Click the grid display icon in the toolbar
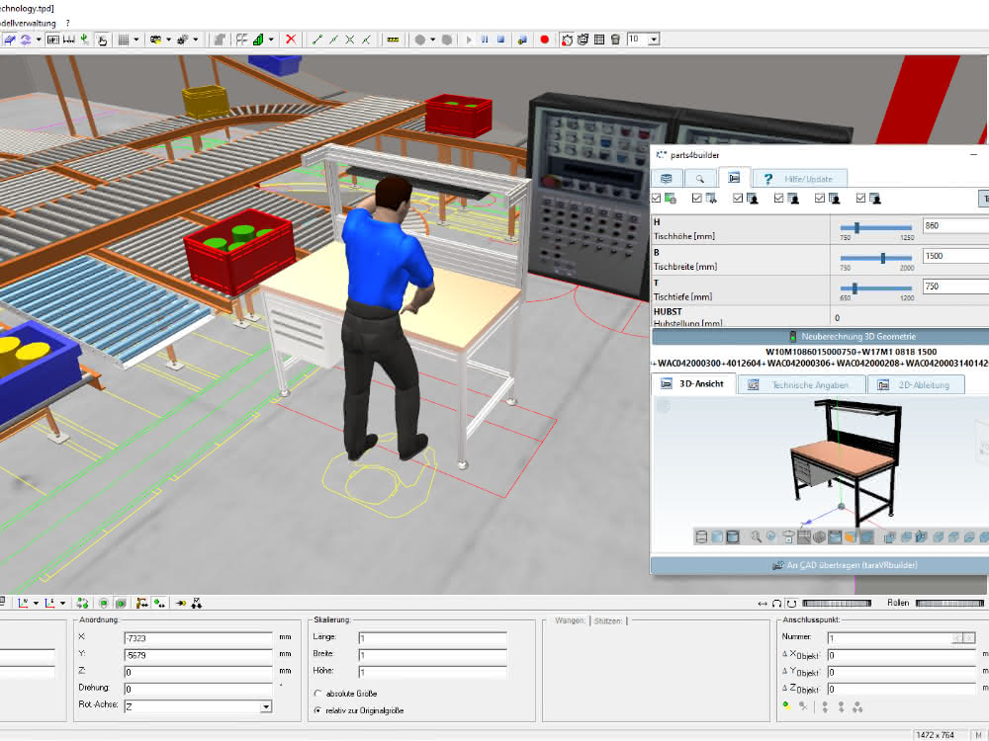 (124, 40)
